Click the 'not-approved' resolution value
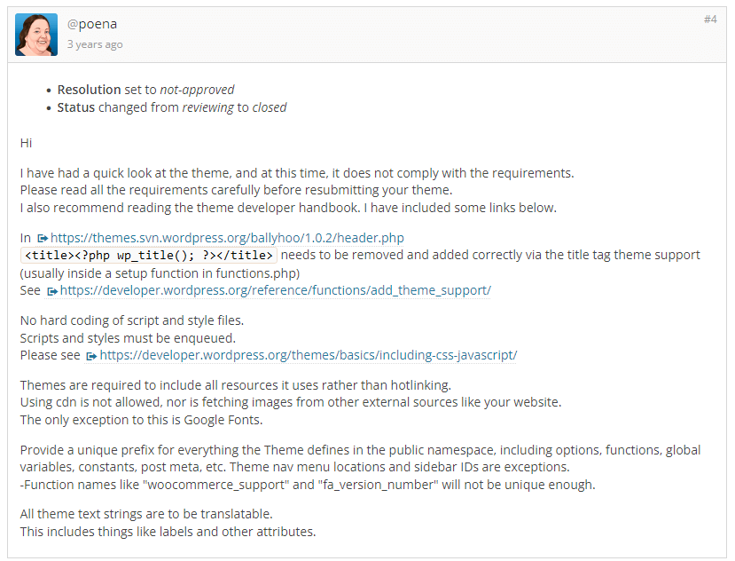Viewport: 735px width, 561px height. 197,90
